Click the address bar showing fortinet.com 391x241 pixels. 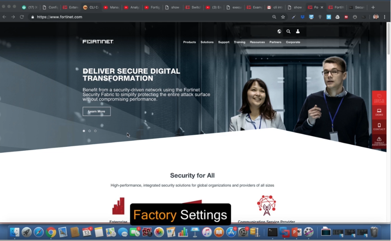point(147,17)
